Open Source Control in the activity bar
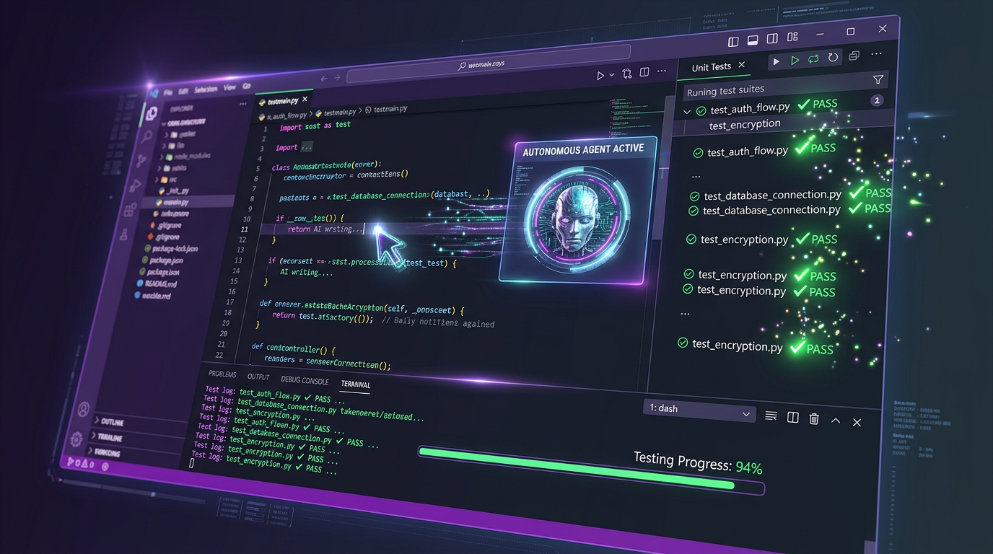 coord(141,161)
